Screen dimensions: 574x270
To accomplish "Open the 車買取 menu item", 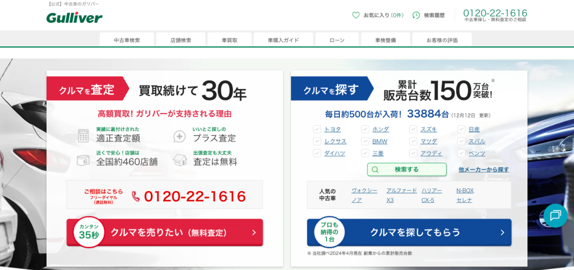I will (229, 40).
